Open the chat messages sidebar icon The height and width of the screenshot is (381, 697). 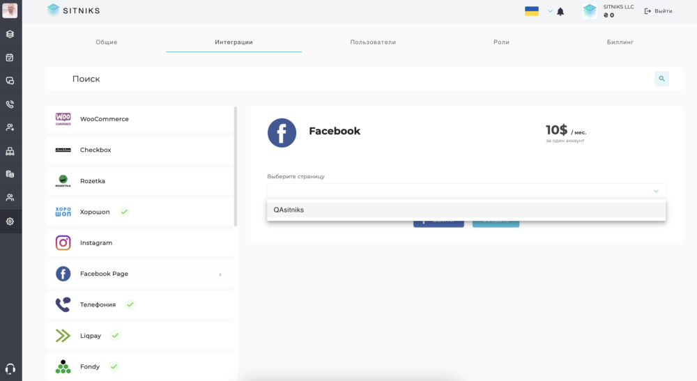pyautogui.click(x=10, y=81)
